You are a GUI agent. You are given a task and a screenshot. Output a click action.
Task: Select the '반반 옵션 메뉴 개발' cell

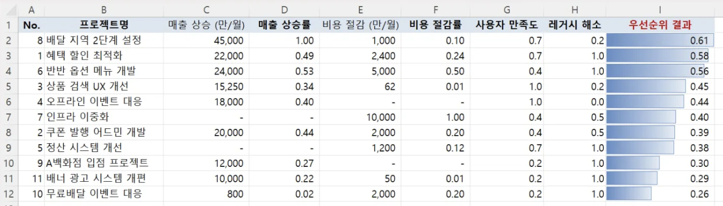(104, 71)
